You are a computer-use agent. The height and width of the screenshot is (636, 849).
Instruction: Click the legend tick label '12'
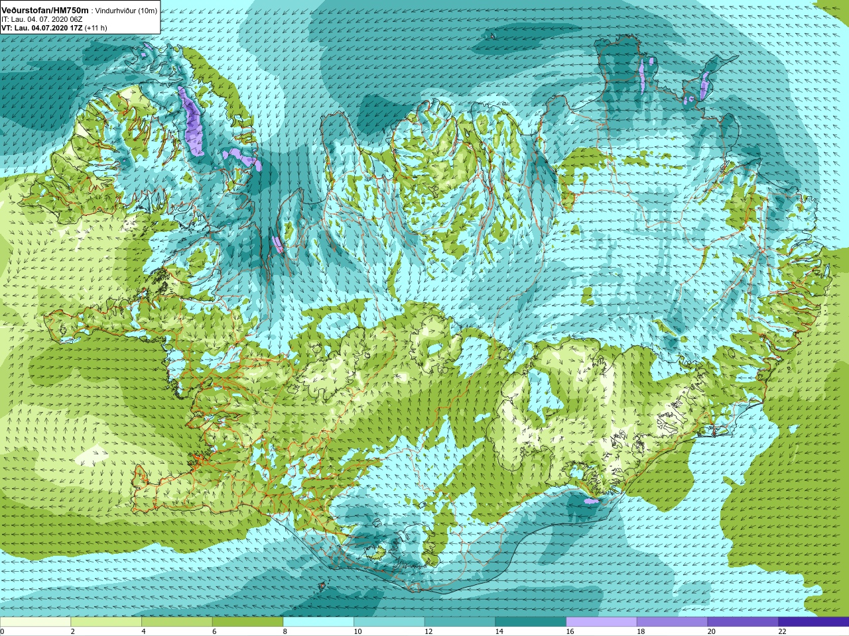tap(428, 631)
